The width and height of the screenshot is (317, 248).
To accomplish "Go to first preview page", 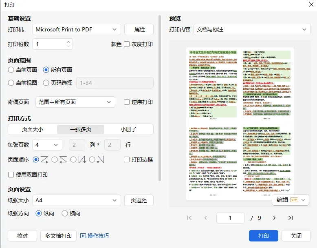I will (x=189, y=218).
